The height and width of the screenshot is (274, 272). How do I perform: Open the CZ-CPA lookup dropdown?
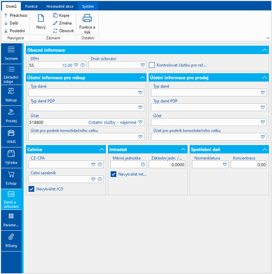[x=93, y=165]
